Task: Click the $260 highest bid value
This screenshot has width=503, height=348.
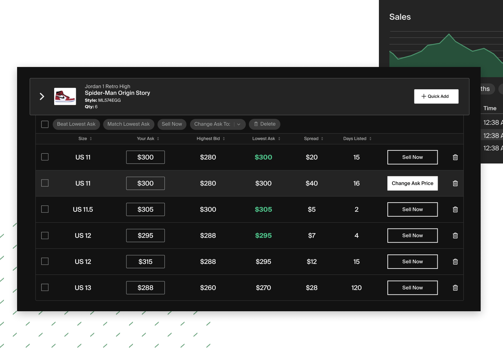Action: tap(208, 288)
